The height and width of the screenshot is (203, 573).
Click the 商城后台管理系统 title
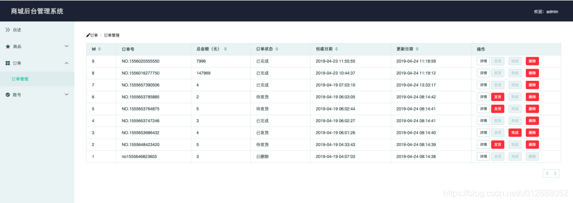pos(37,11)
